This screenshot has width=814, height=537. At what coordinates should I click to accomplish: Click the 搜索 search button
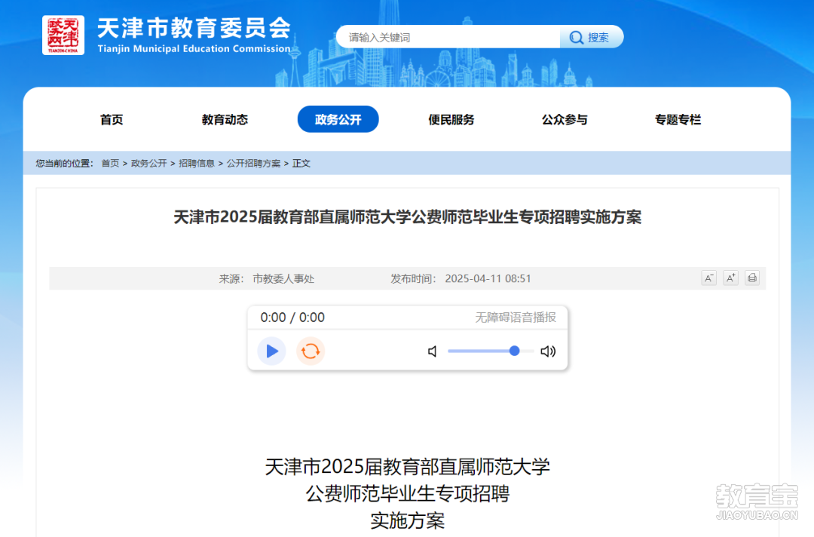(x=592, y=38)
